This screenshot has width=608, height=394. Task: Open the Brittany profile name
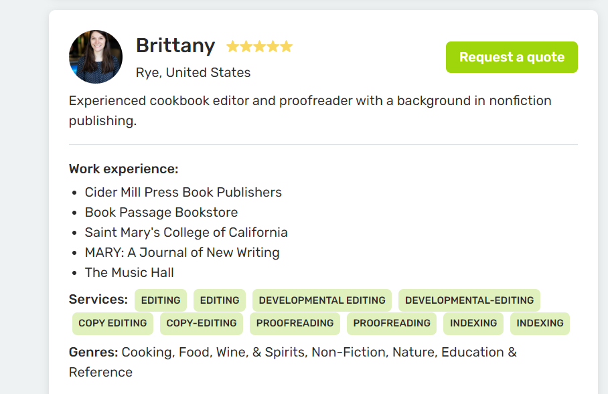[x=175, y=46]
